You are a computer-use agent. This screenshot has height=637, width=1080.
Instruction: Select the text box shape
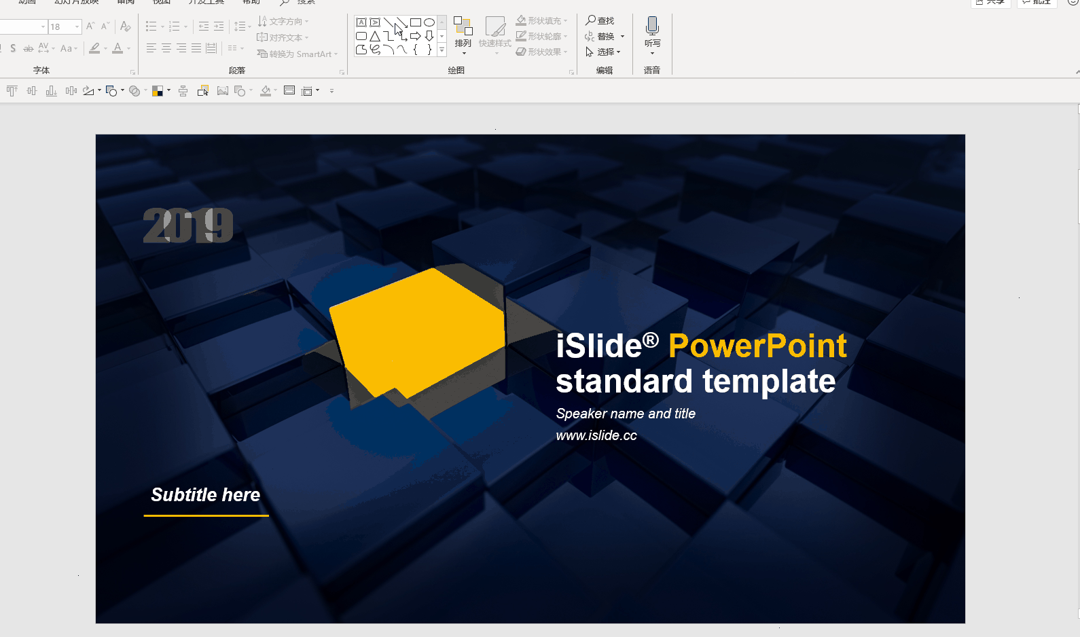point(361,22)
